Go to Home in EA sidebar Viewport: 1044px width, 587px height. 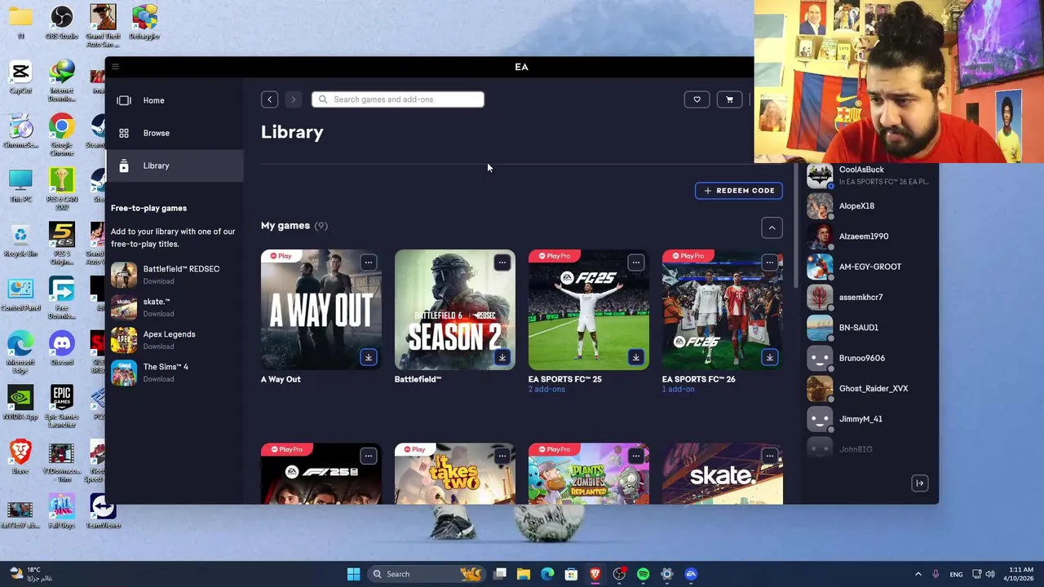(x=175, y=100)
